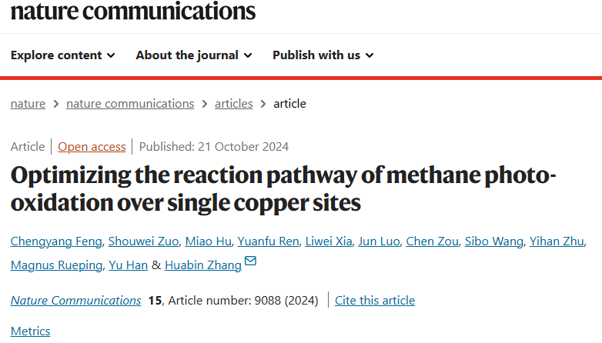The image size is (602, 343).
Task: Expand the Publish with us menu
Action: point(323,55)
